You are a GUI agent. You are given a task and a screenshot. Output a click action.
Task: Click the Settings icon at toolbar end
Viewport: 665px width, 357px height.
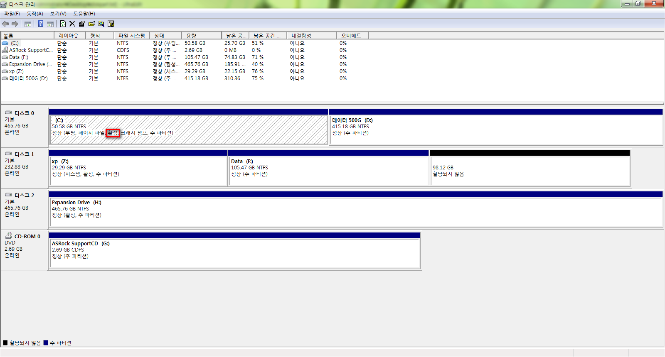111,24
